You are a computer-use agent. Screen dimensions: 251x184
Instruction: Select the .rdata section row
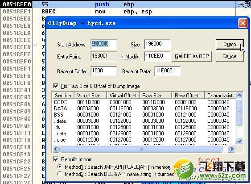[x=144, y=133]
